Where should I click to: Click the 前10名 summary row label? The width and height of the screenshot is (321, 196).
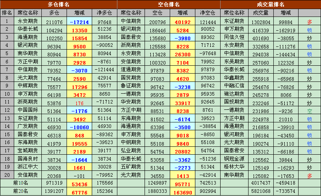[x=20, y=183]
